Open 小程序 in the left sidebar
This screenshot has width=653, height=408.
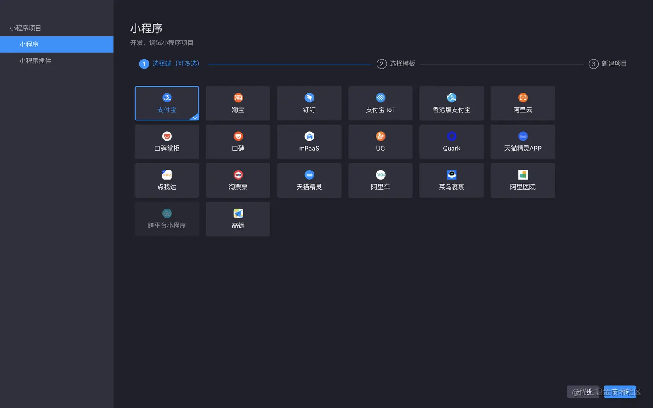coord(57,44)
